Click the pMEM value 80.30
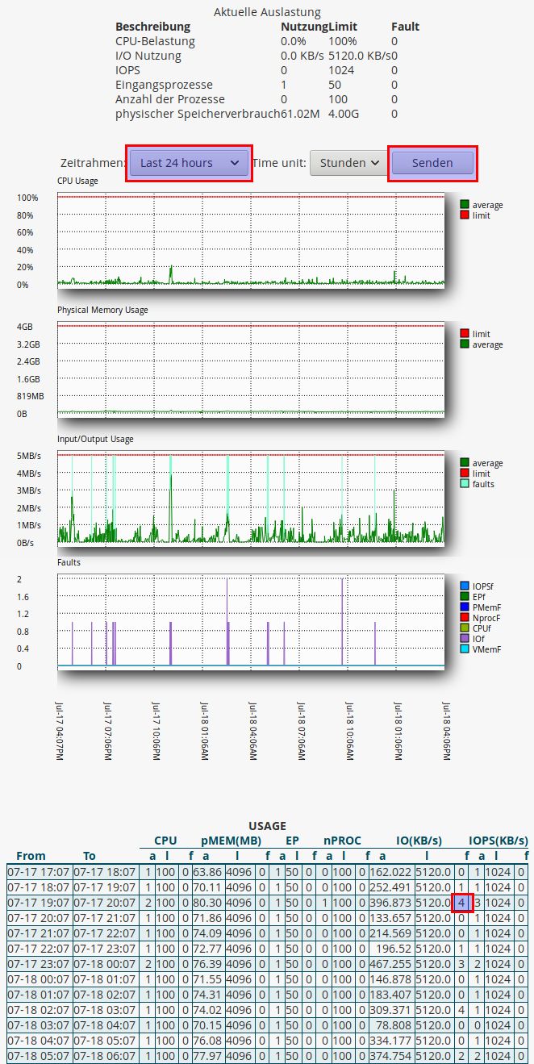 (x=207, y=903)
